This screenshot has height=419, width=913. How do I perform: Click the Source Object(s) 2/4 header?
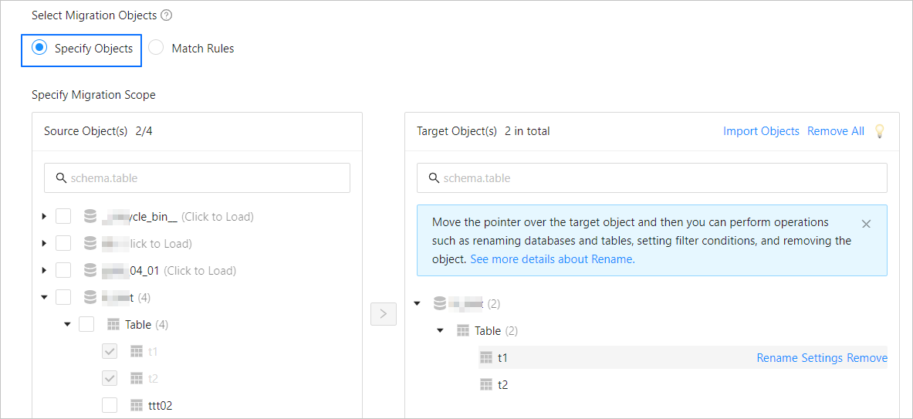pyautogui.click(x=99, y=131)
